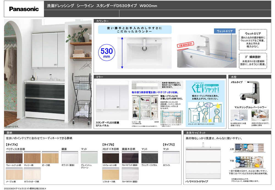Choose the グレイッシュグリーン matte swatch

89,158
